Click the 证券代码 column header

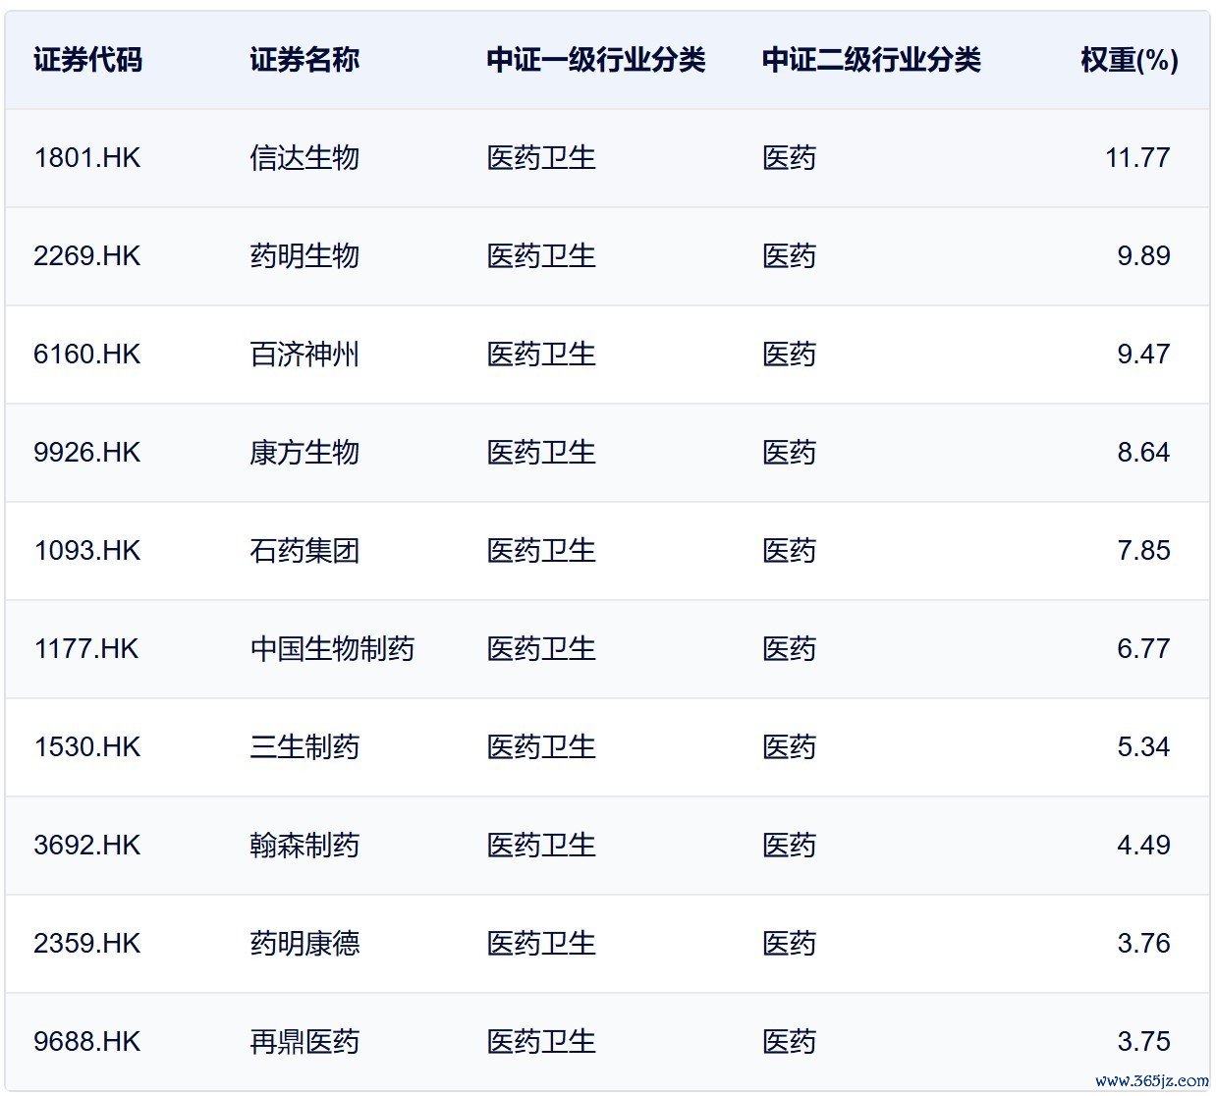pyautogui.click(x=88, y=60)
